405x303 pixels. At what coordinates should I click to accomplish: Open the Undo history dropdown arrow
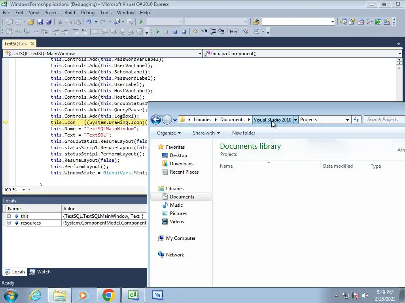point(96,22)
